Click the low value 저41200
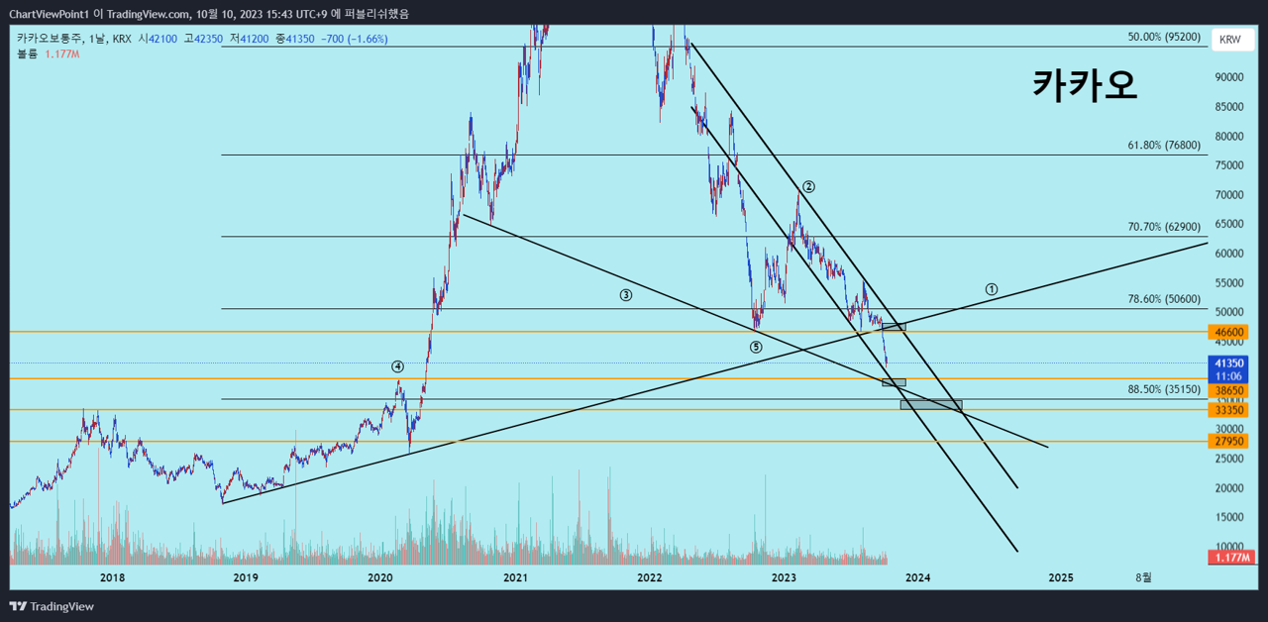The height and width of the screenshot is (622, 1268). (249, 39)
